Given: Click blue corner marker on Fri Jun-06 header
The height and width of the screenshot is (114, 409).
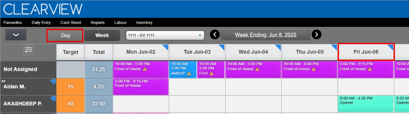Looking at the screenshot, I should pyautogui.click(x=390, y=47).
